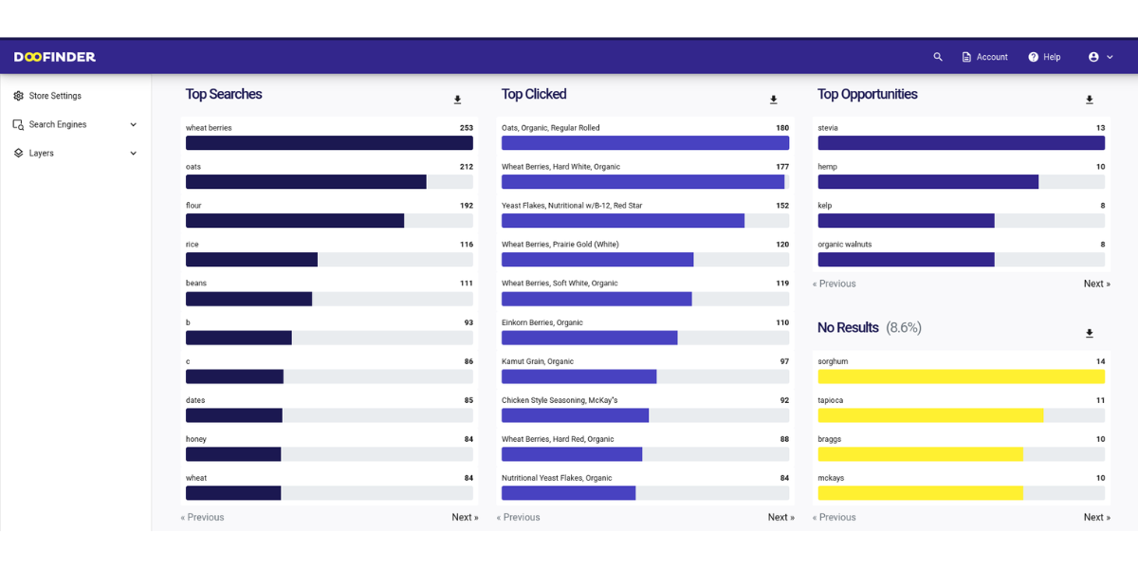Click Previous under Top Clicked
1138x569 pixels.
tap(518, 517)
